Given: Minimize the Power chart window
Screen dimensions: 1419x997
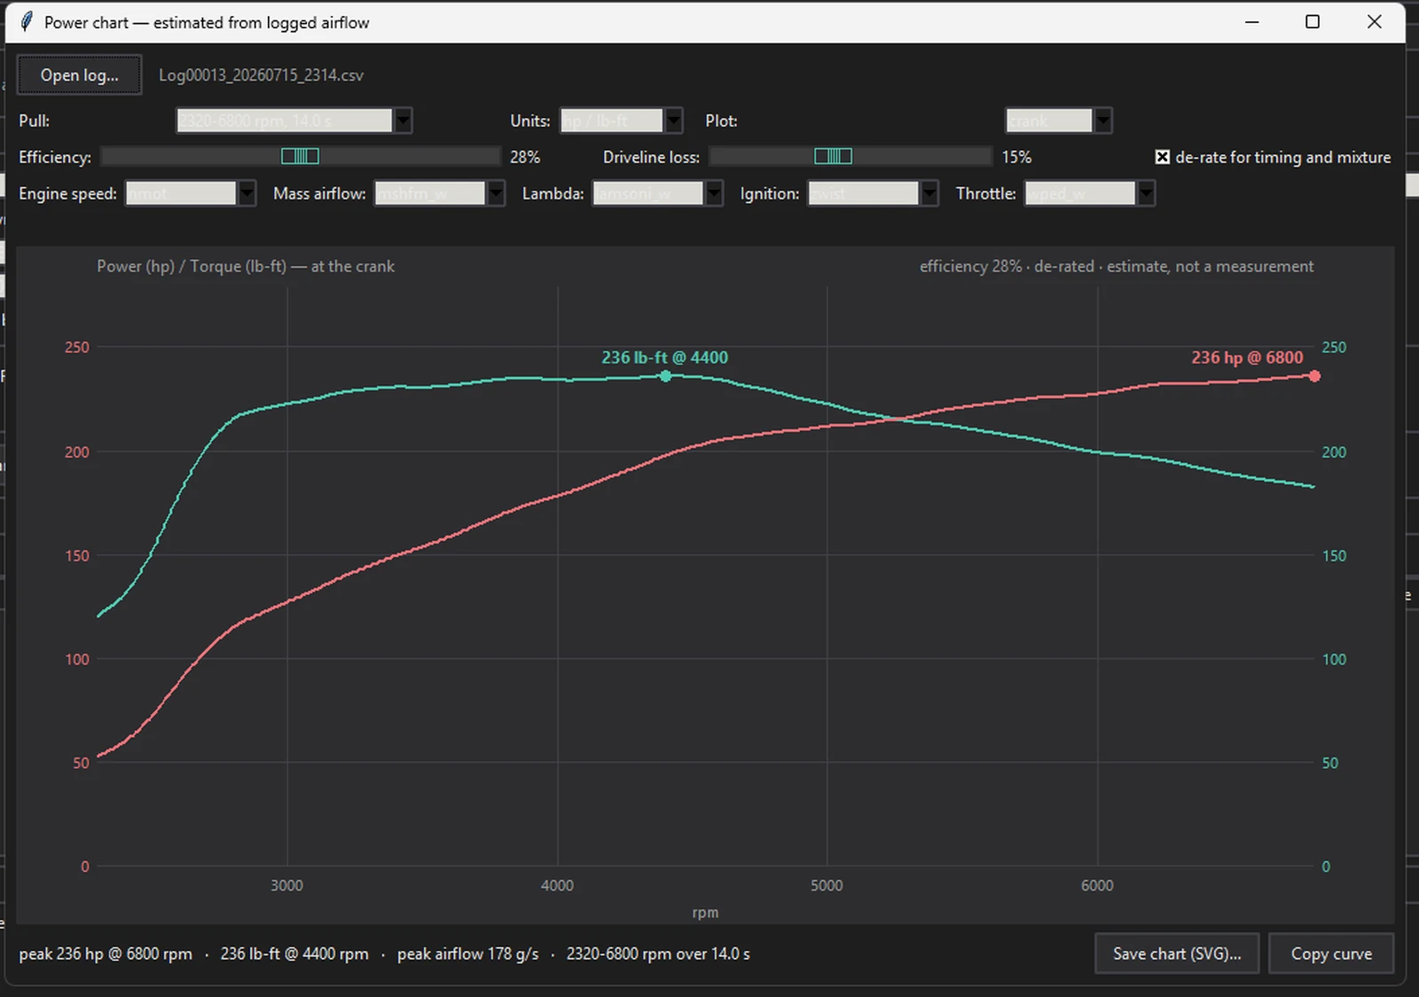Looking at the screenshot, I should coord(1252,22).
